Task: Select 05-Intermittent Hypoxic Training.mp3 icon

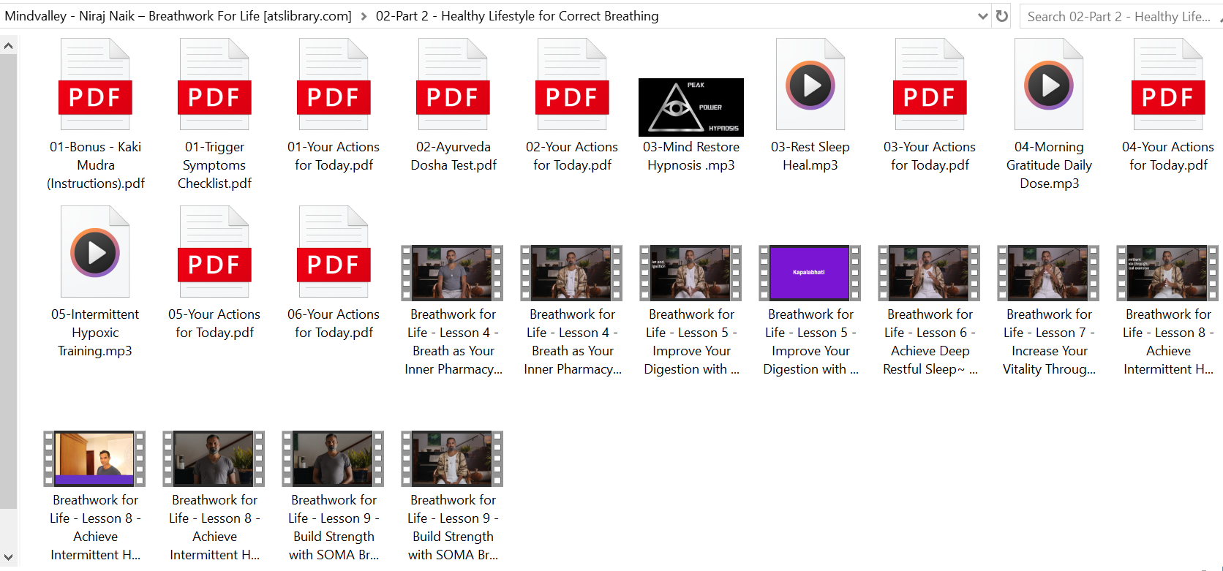Action: 95,252
